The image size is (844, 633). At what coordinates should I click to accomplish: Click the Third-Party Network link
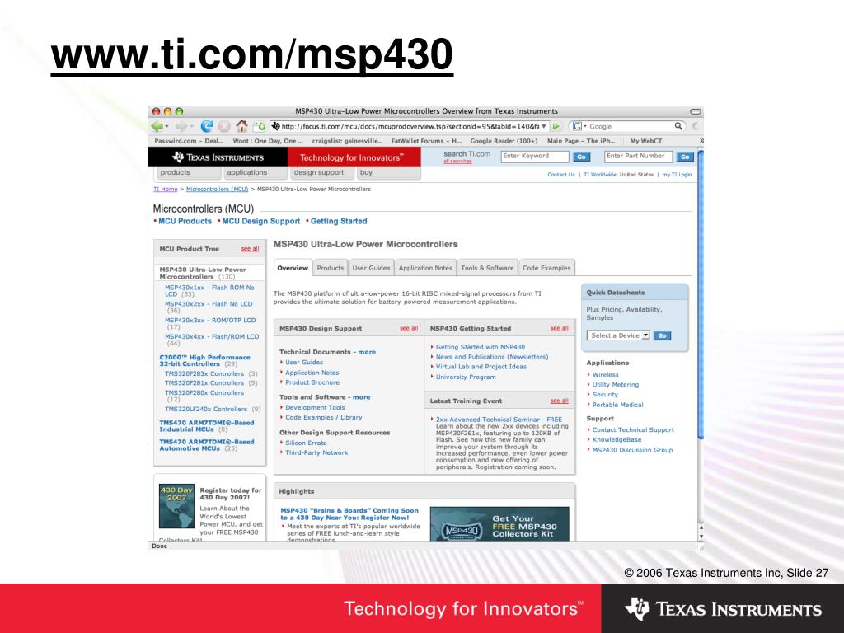pos(316,452)
